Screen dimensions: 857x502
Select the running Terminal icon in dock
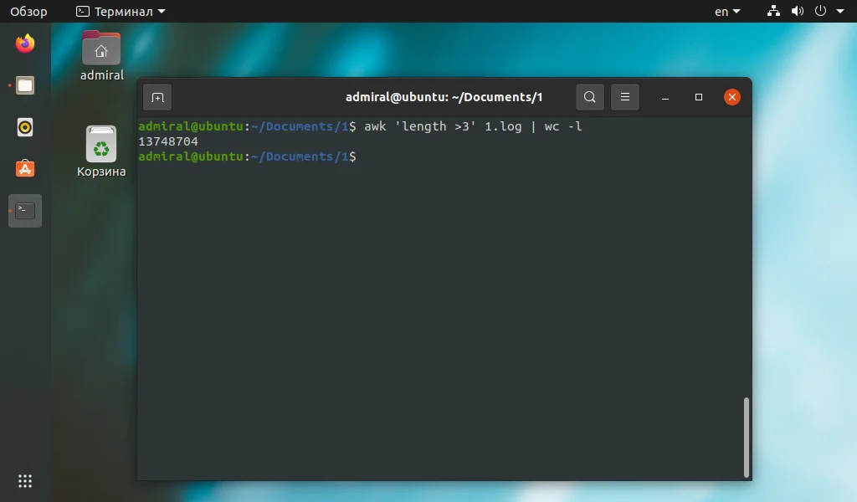[24, 211]
